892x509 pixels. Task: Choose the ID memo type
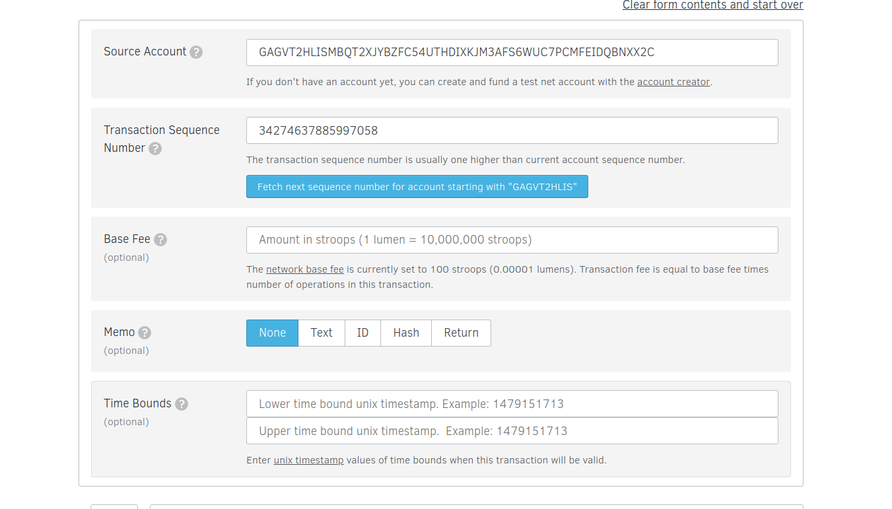pos(362,333)
